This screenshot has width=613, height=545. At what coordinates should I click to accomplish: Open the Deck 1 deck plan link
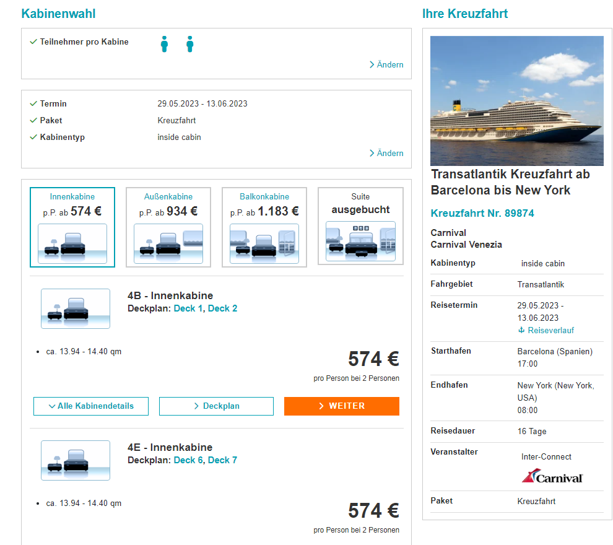point(188,308)
